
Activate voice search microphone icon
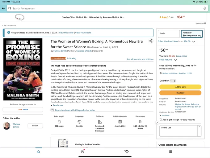205,8
